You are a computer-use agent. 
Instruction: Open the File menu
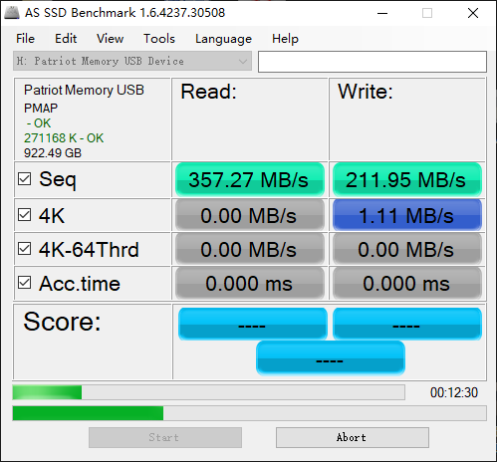coord(25,39)
